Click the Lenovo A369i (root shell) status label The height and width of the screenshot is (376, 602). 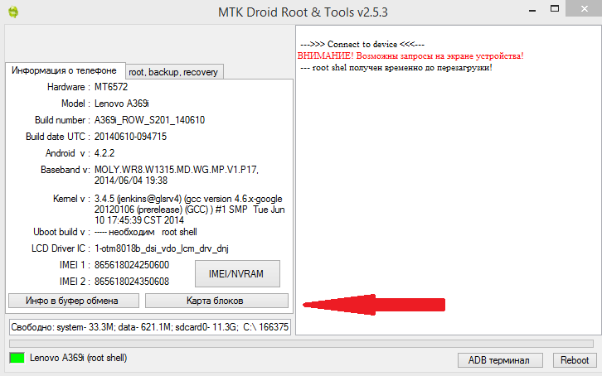pos(78,358)
